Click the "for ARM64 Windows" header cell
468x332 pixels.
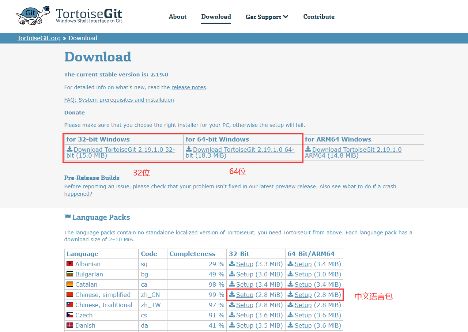click(363, 139)
